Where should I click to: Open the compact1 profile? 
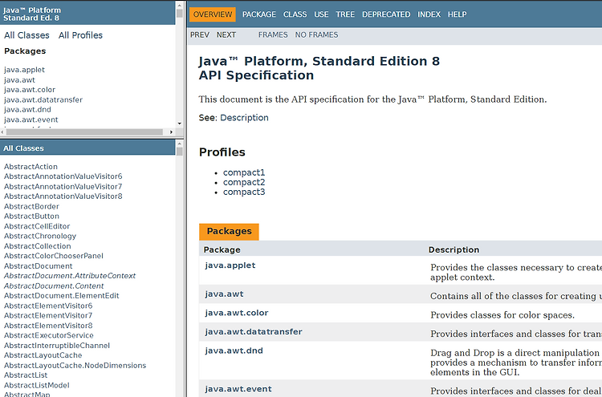coord(244,172)
